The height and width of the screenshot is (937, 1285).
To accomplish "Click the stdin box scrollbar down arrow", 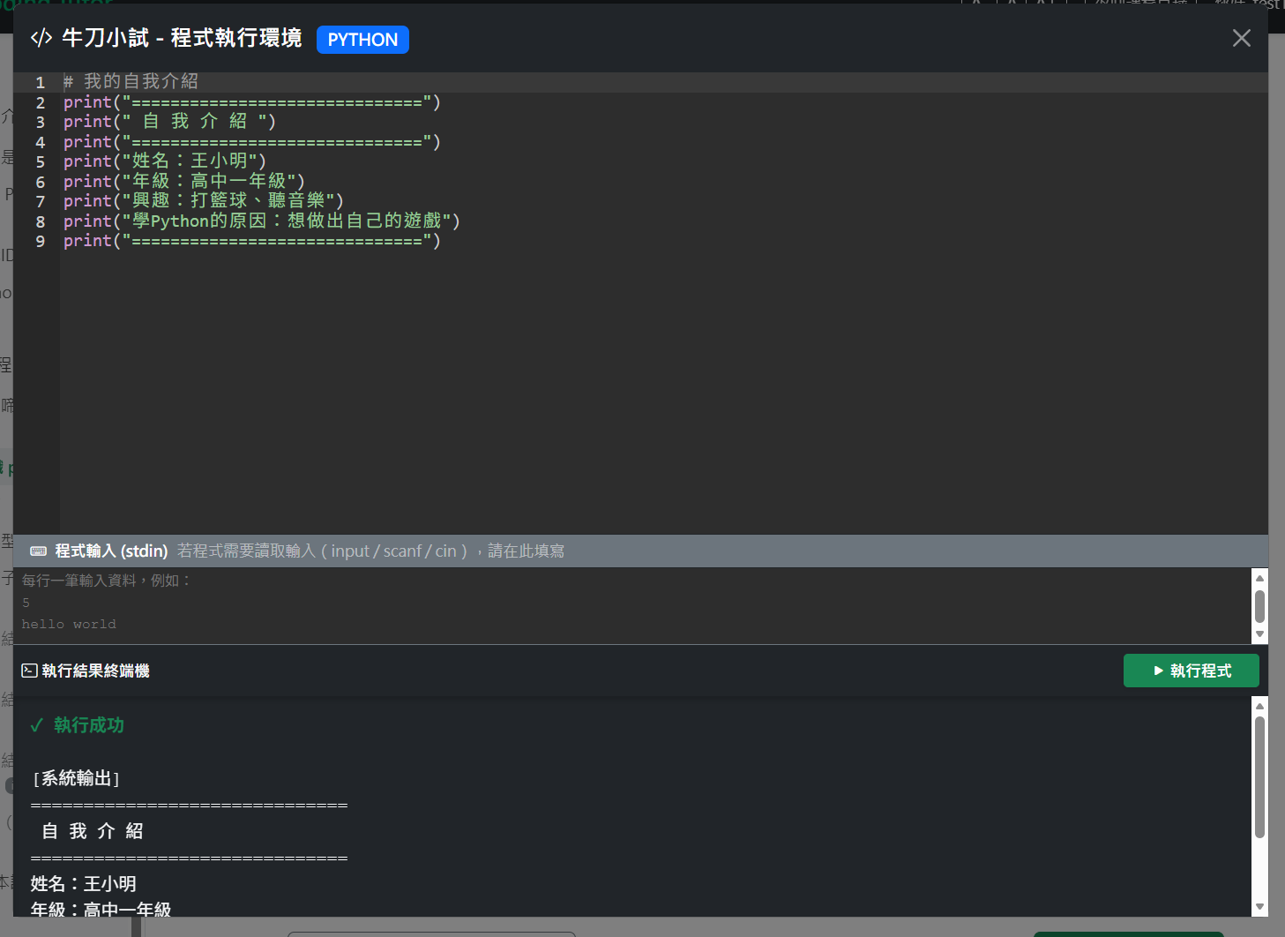I will (x=1259, y=634).
